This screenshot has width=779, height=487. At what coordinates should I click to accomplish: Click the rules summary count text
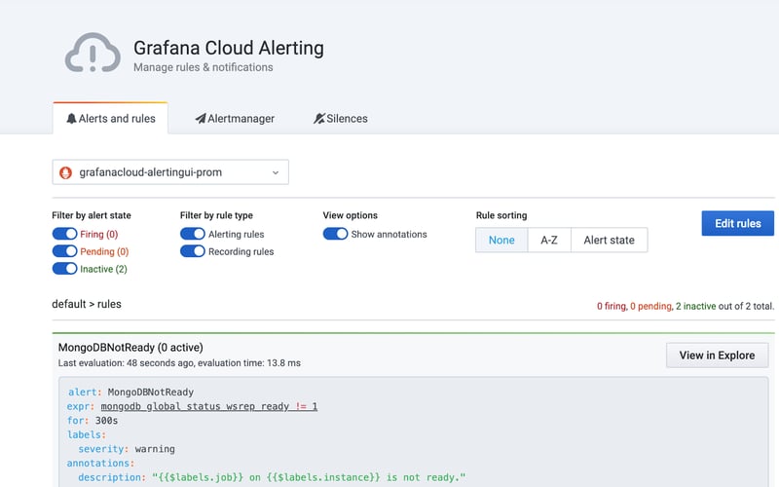point(686,306)
